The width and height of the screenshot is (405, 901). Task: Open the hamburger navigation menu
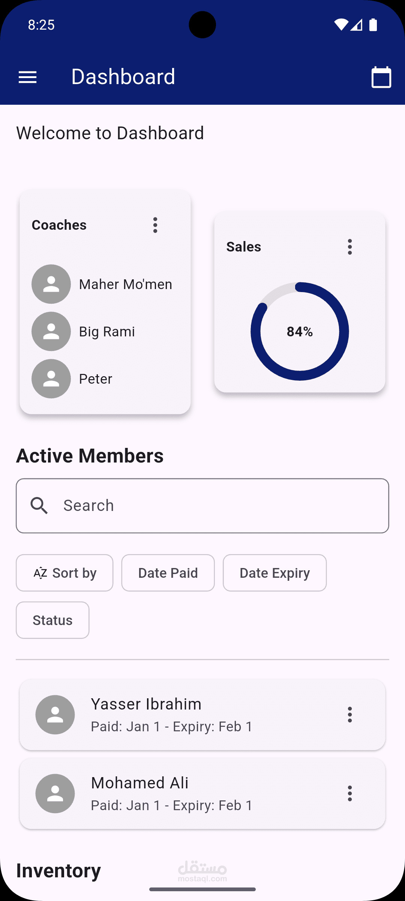click(28, 77)
